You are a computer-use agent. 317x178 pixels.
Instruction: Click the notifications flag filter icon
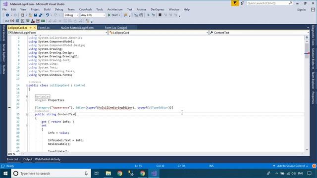(x=235, y=3)
